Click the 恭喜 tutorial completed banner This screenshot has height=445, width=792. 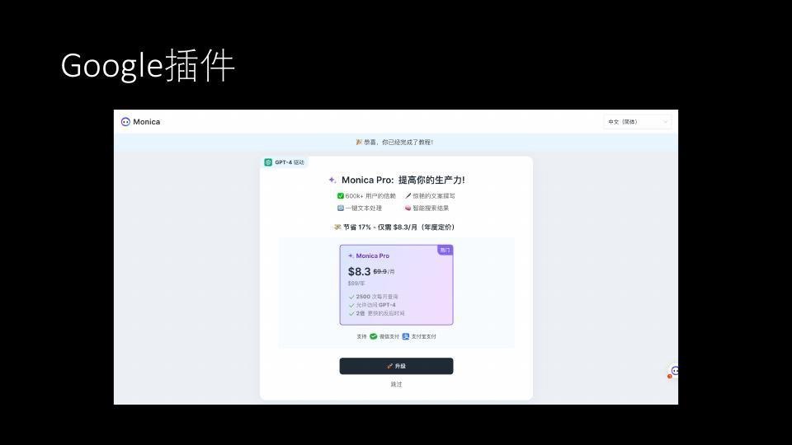point(396,142)
